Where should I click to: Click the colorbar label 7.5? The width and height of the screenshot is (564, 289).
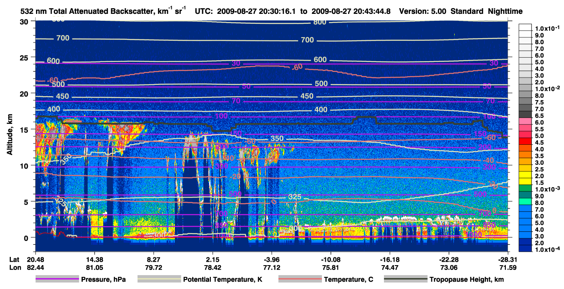tap(538, 102)
